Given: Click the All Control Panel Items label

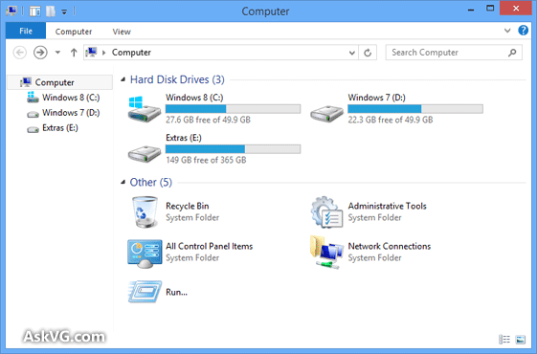Looking at the screenshot, I should 210,246.
